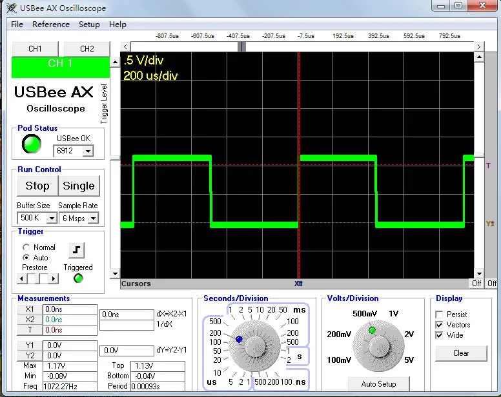Click the T trigger level marker

point(488,166)
